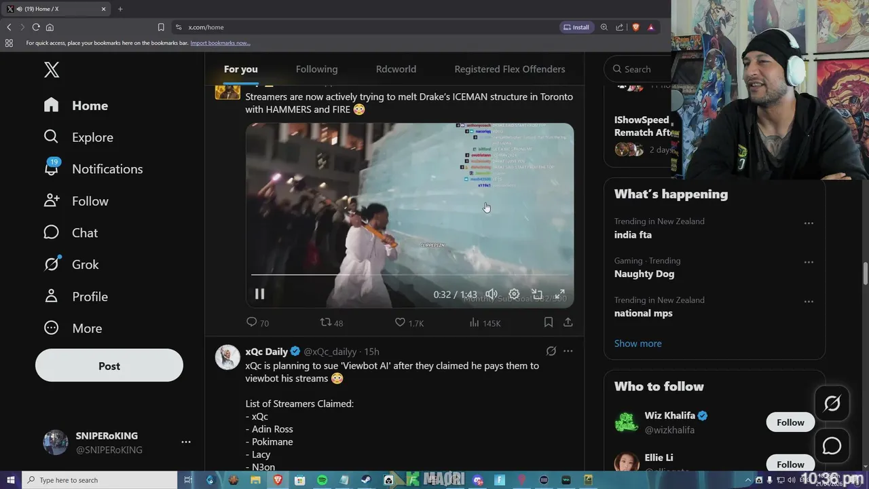Image resolution: width=869 pixels, height=489 pixels.
Task: Share this page from browser toolbar
Action: point(620,27)
